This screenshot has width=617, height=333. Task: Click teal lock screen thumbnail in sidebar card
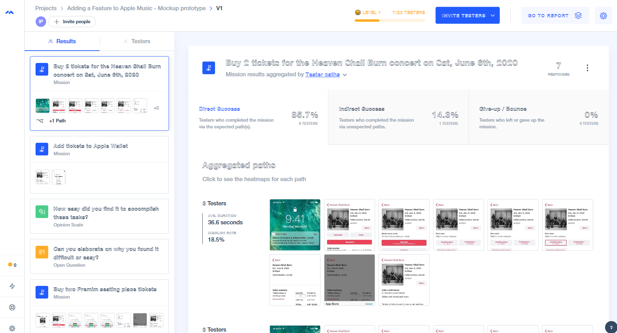coord(43,105)
